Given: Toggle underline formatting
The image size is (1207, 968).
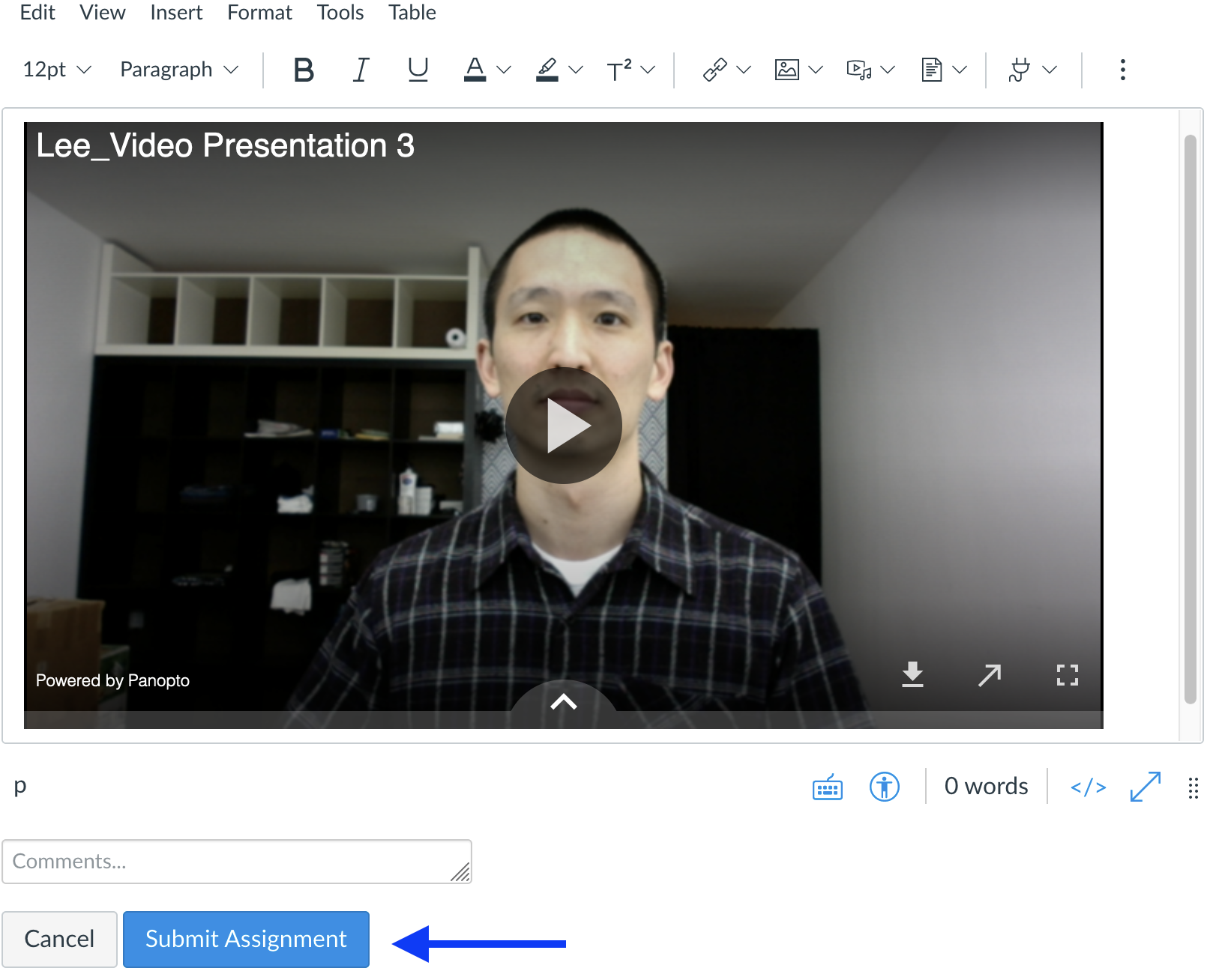Looking at the screenshot, I should pyautogui.click(x=418, y=70).
